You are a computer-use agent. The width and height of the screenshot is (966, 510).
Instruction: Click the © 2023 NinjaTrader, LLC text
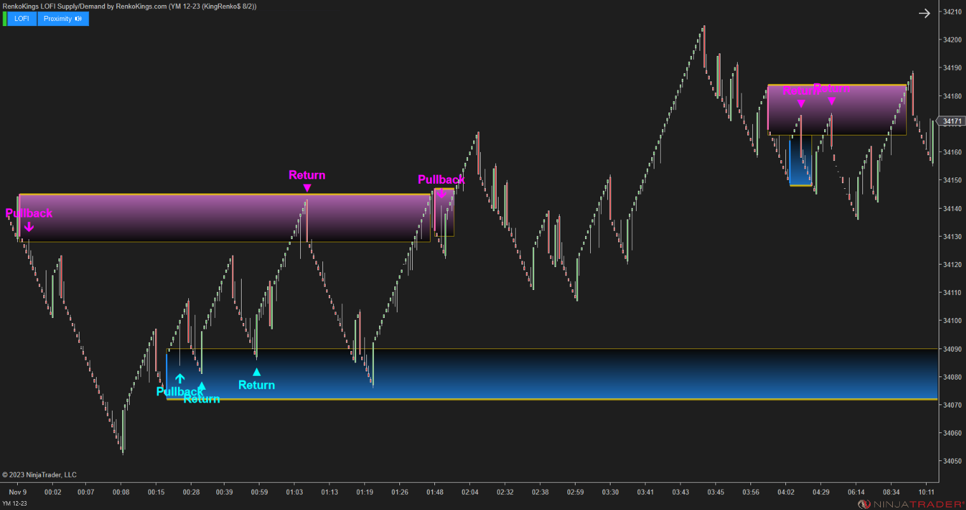tap(39, 474)
